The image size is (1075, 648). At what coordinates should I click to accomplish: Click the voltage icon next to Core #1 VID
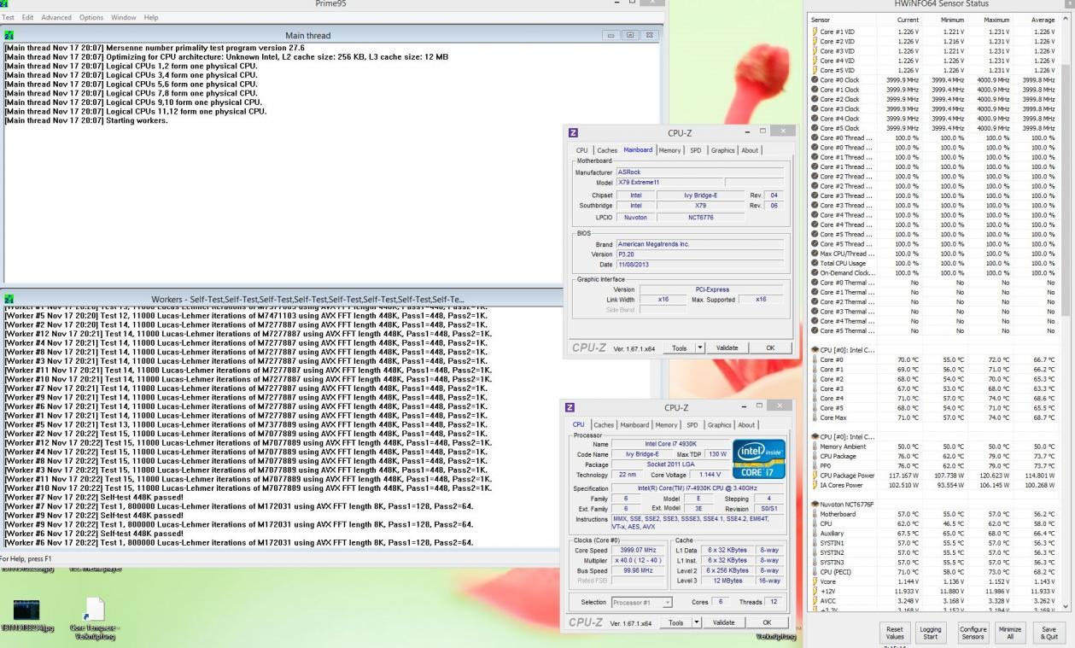pyautogui.click(x=814, y=32)
